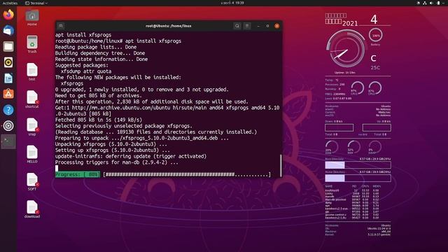Open the Home folder desktop icon
448x252 pixels.
coord(32,17)
